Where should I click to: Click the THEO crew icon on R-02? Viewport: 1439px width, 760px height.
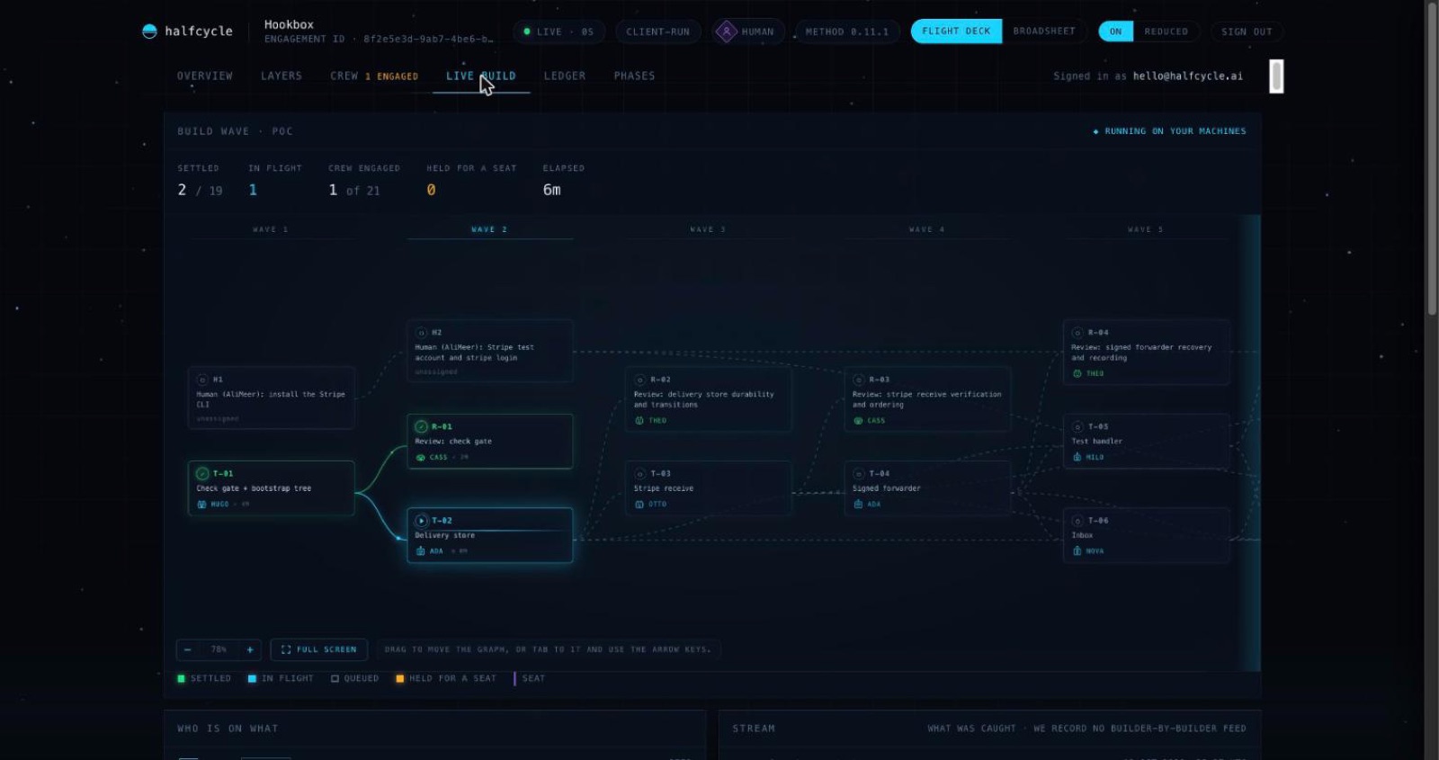point(639,420)
